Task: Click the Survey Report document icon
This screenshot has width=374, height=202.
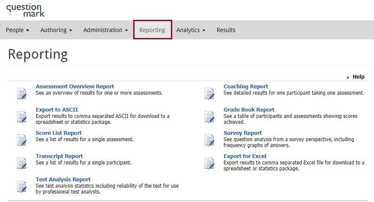Action: pos(209,140)
